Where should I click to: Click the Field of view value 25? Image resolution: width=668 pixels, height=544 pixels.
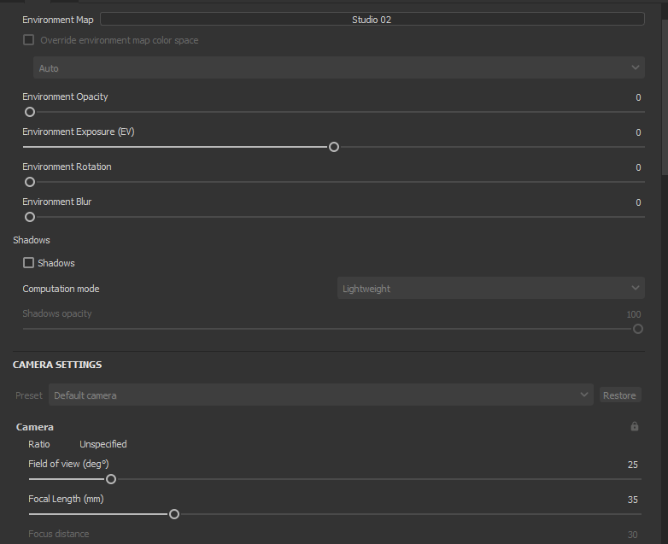click(632, 465)
